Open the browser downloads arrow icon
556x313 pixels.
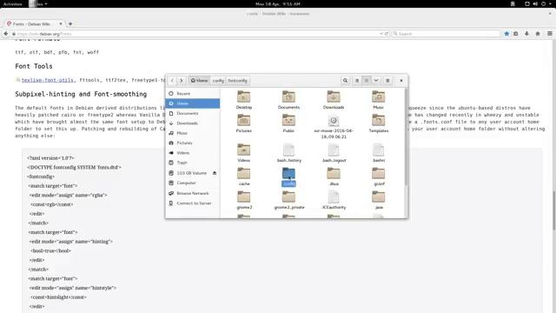click(x=526, y=34)
